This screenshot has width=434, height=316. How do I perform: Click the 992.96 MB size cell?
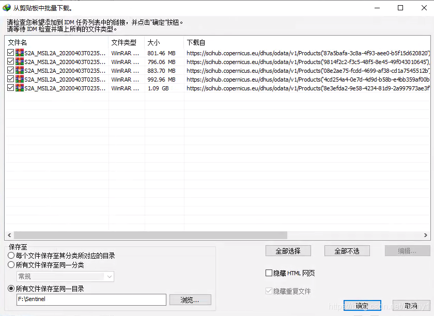(161, 80)
